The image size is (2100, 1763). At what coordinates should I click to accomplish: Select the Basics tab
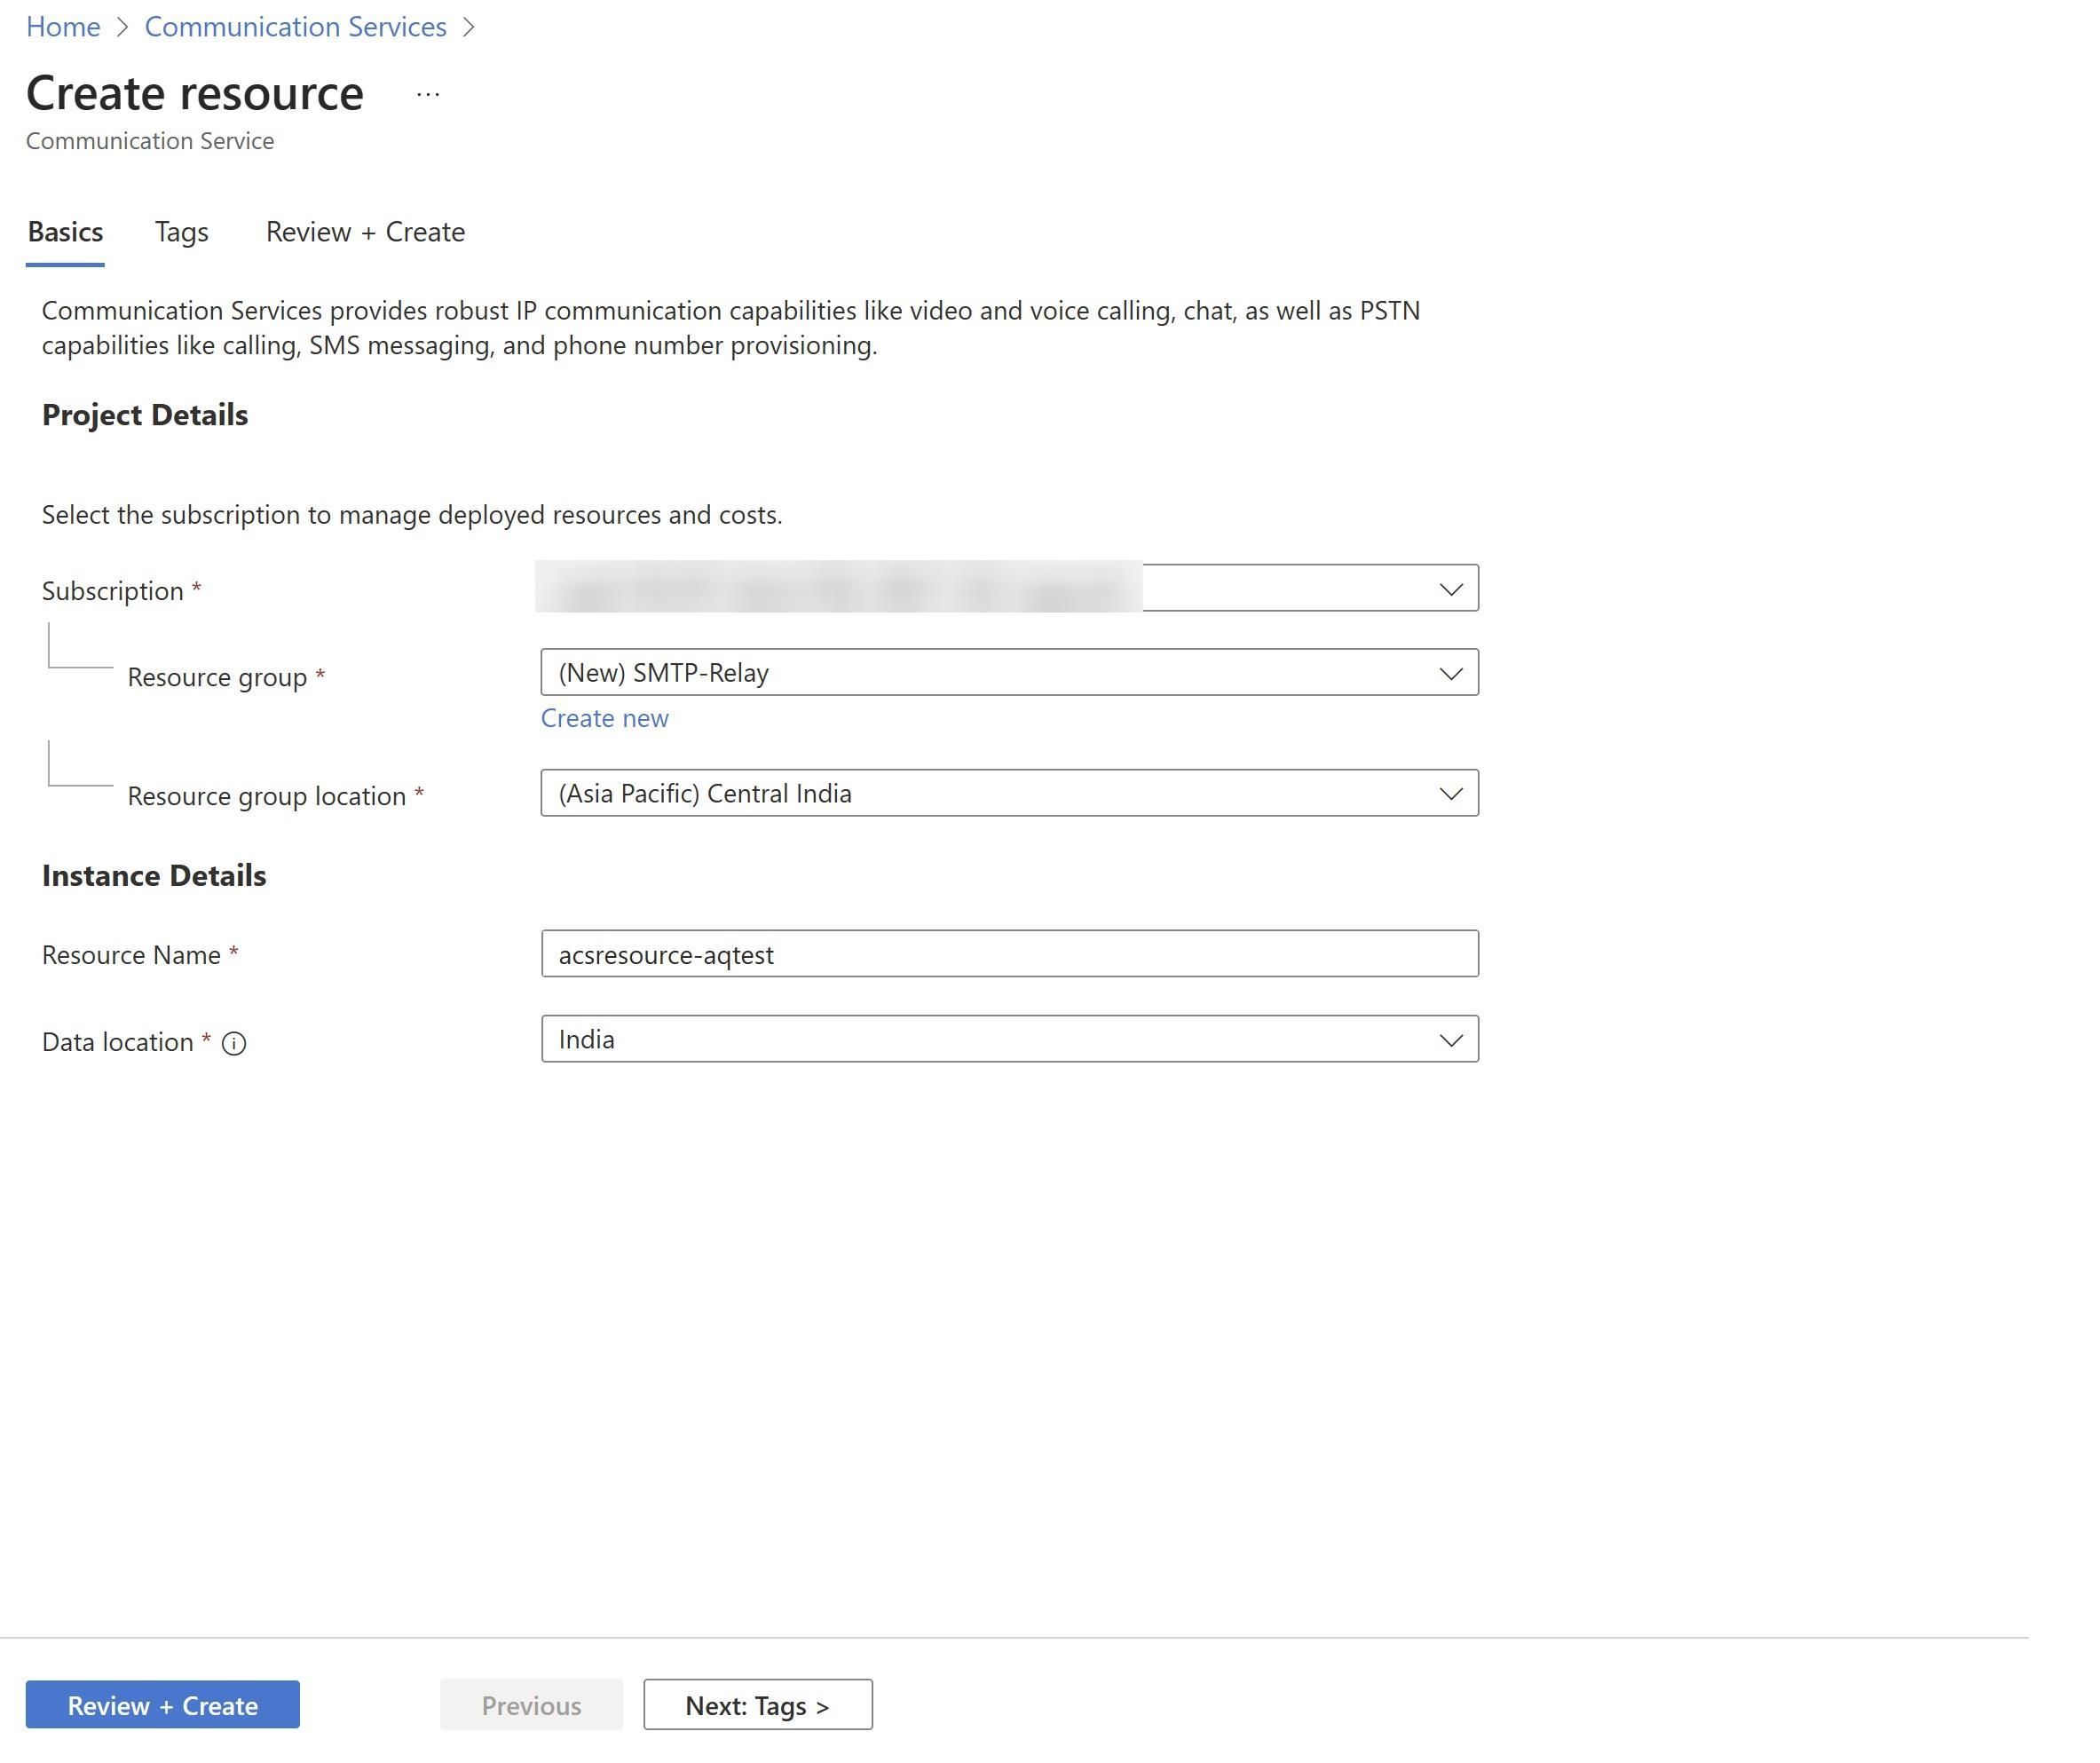pyautogui.click(x=64, y=232)
